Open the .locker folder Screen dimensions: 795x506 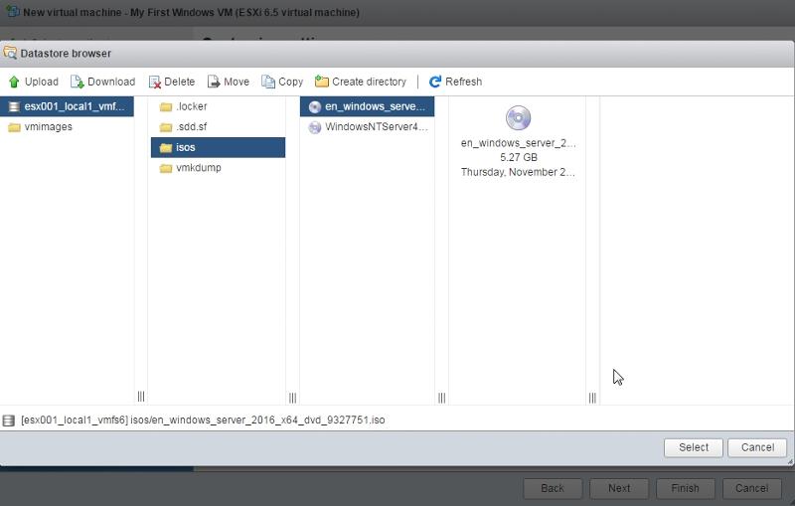point(191,106)
